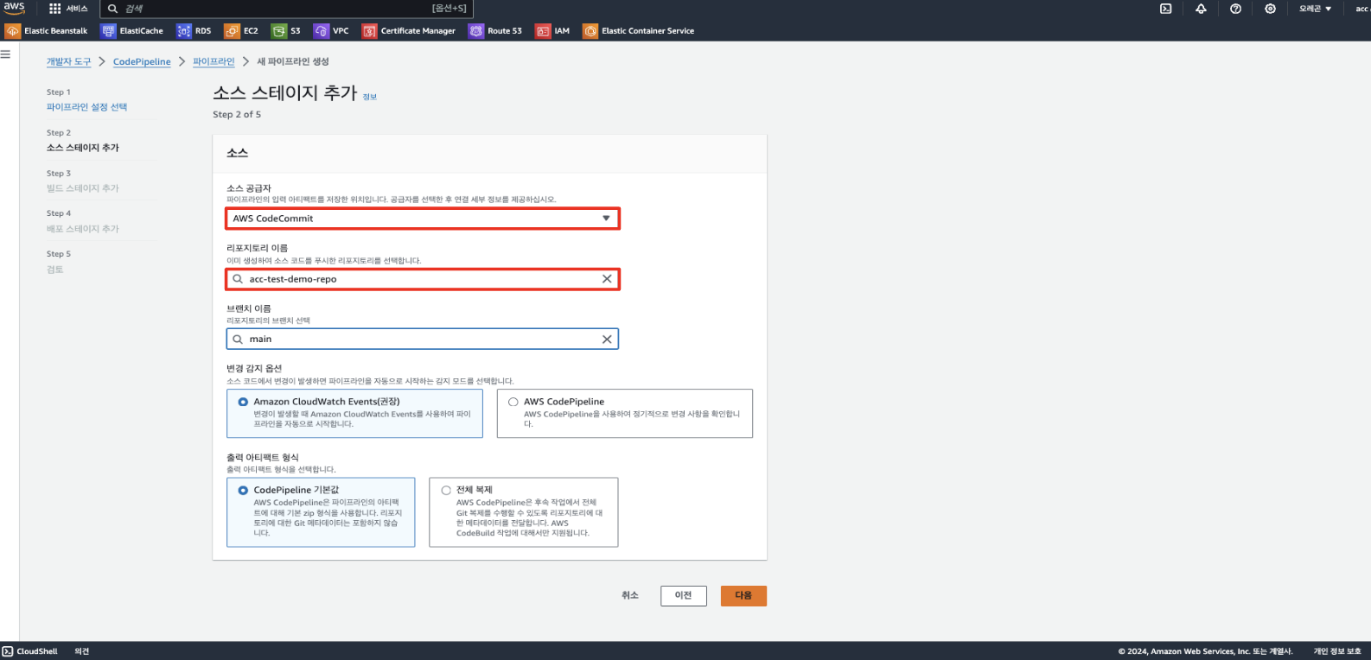Go to Step 1 파이프라인 설정 선택
Viewport: 1371px width, 660px height.
(86, 107)
